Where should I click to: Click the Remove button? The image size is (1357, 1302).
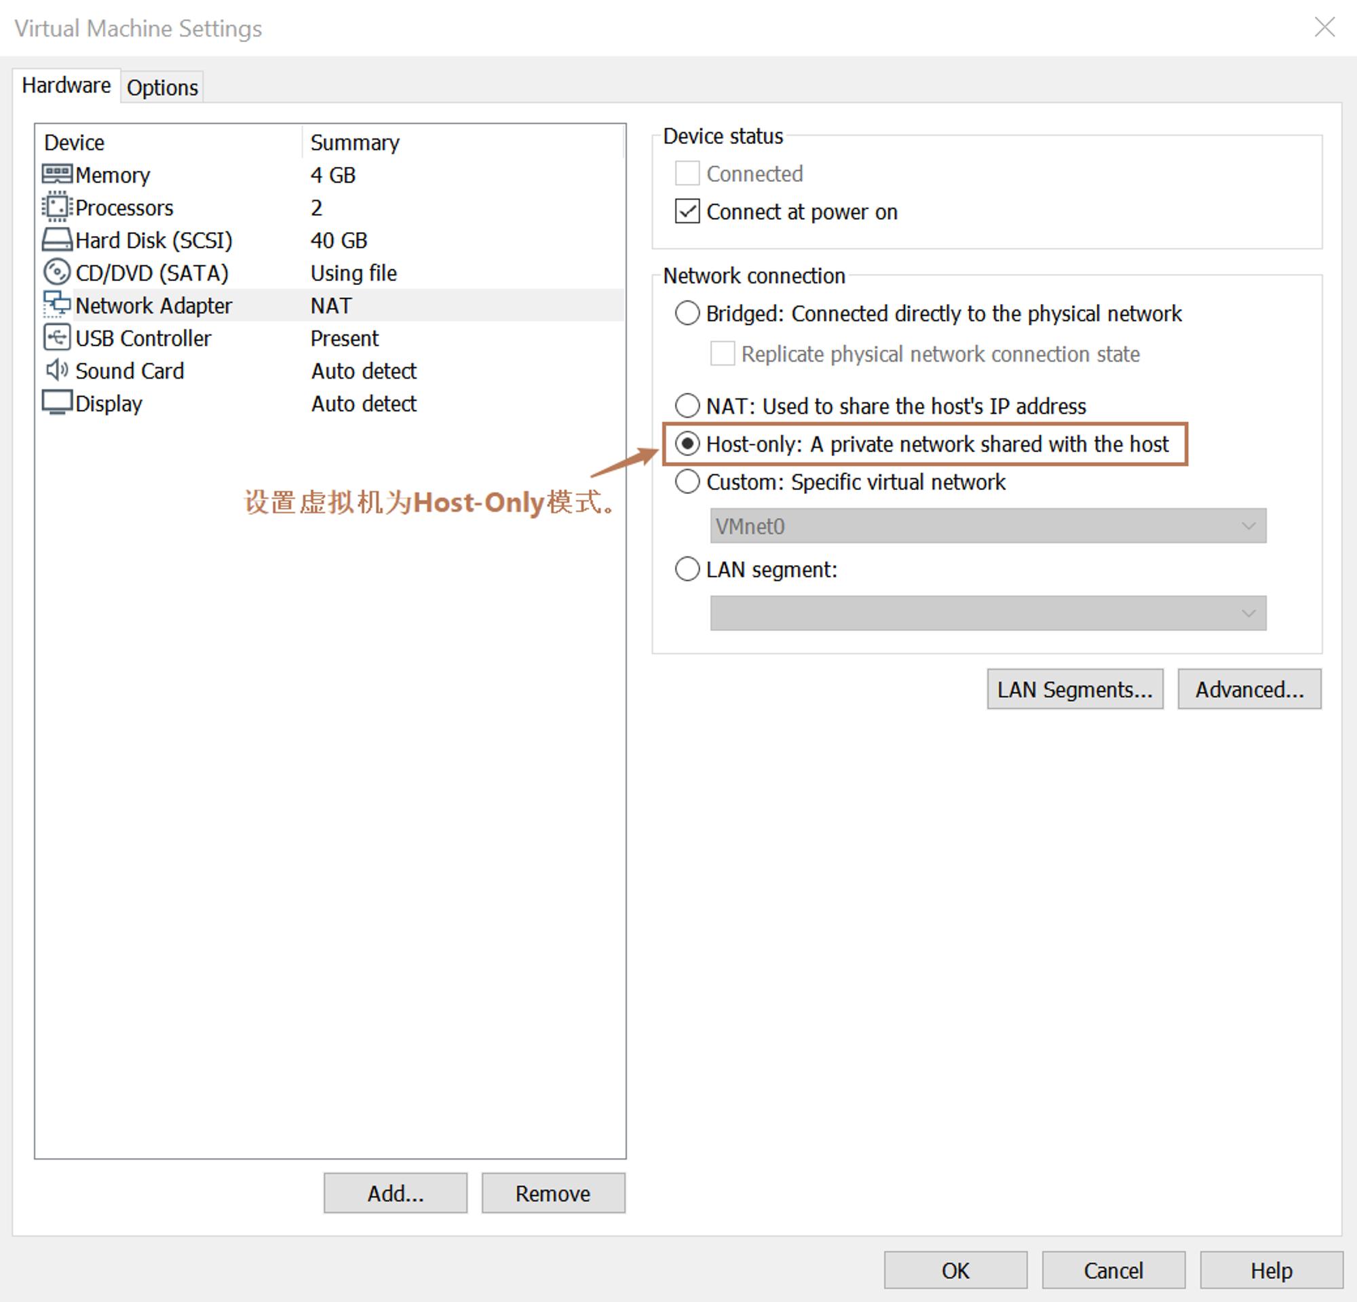pos(553,1193)
